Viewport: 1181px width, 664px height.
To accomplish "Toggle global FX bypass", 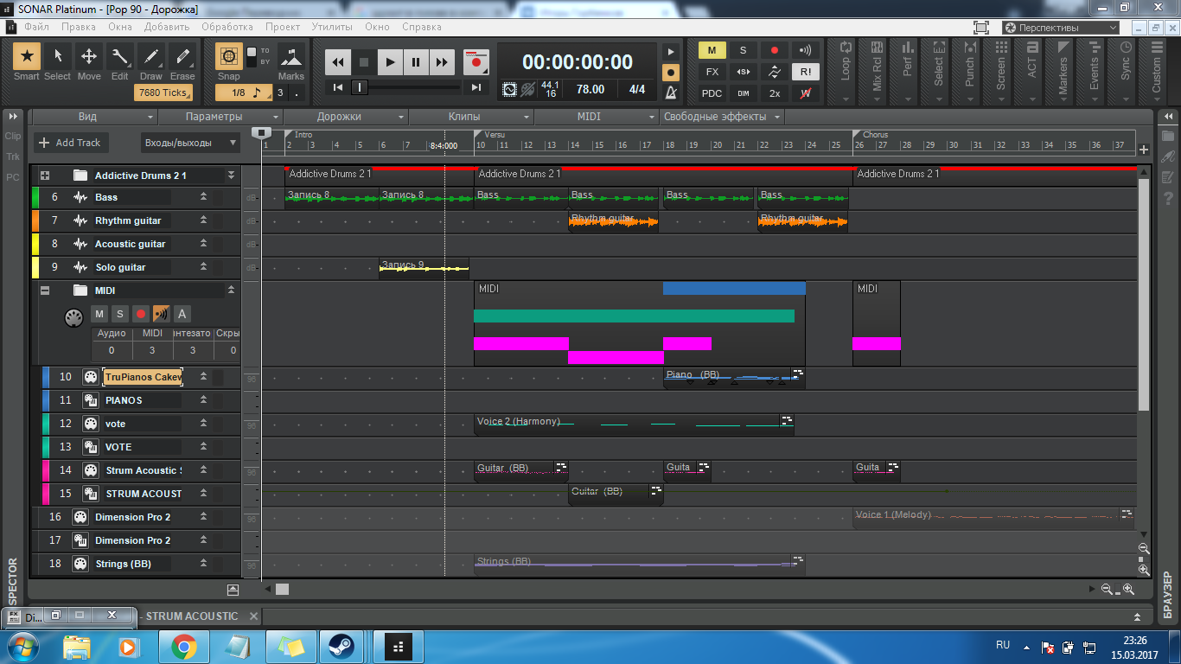I will click(712, 72).
